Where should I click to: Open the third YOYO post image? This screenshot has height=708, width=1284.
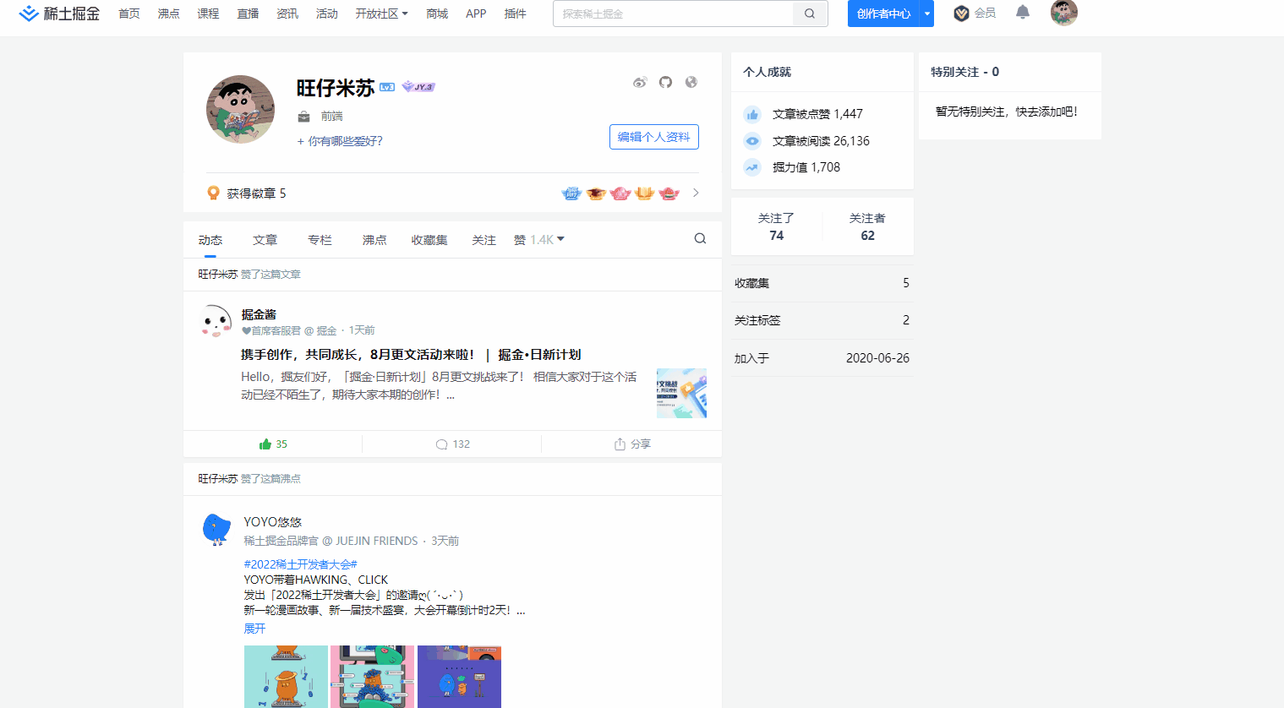click(x=459, y=677)
